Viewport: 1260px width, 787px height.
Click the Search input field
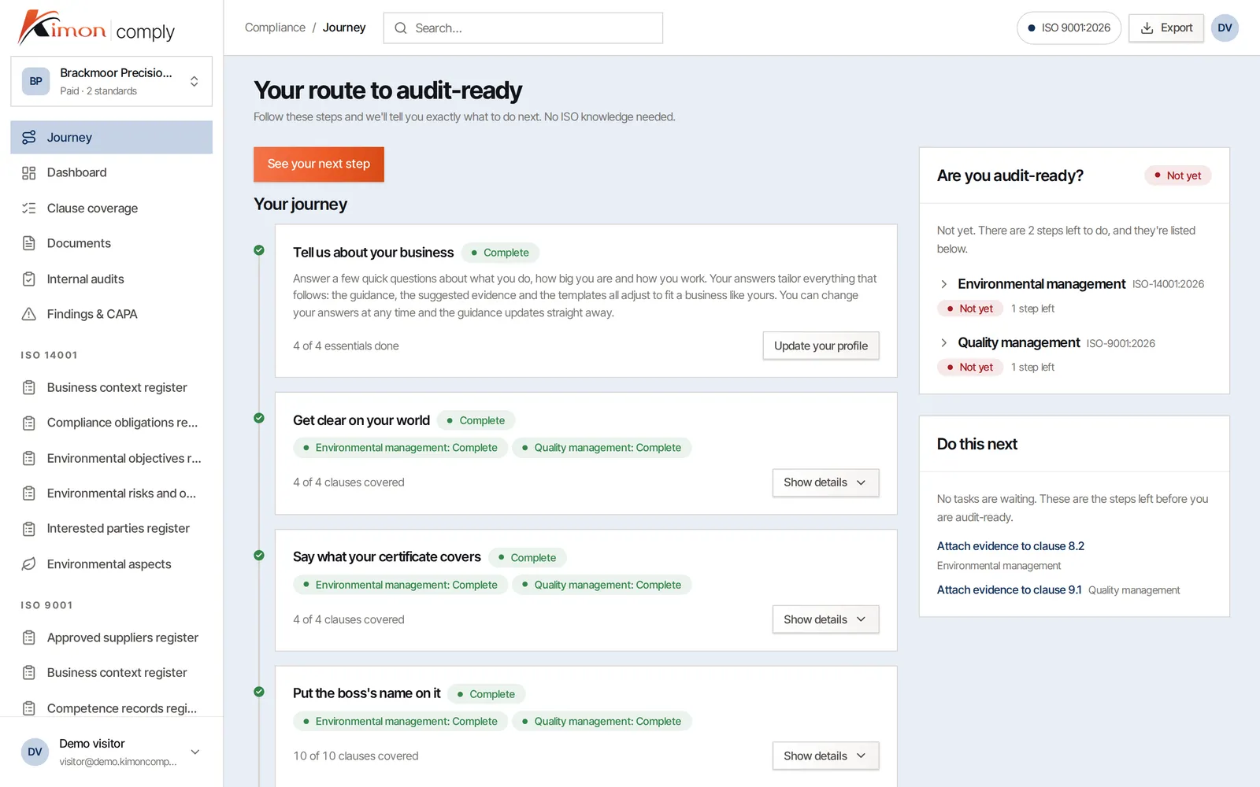point(523,28)
